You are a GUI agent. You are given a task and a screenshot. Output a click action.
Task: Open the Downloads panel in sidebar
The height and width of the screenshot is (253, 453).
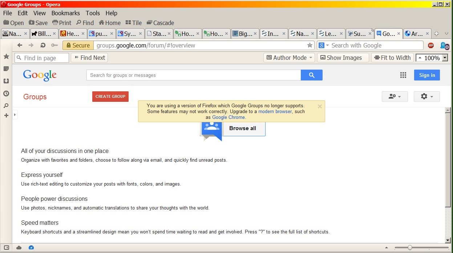[x=6, y=81]
